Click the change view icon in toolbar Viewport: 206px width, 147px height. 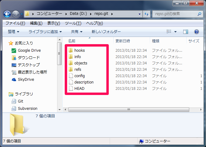[x=169, y=32]
